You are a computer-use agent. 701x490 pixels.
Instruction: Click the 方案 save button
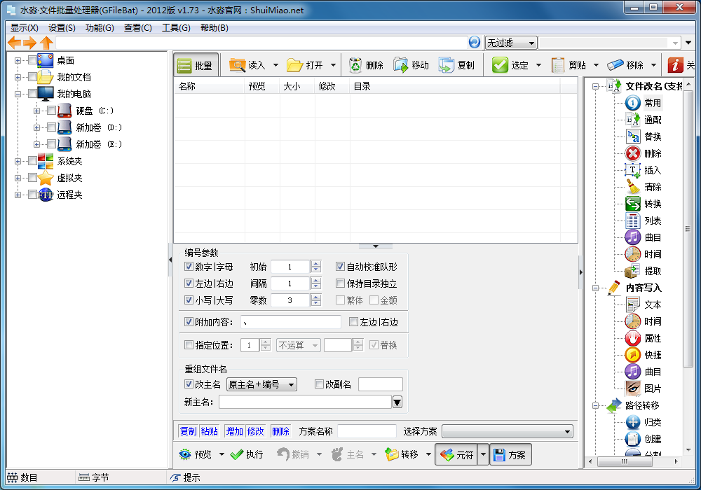click(x=510, y=455)
